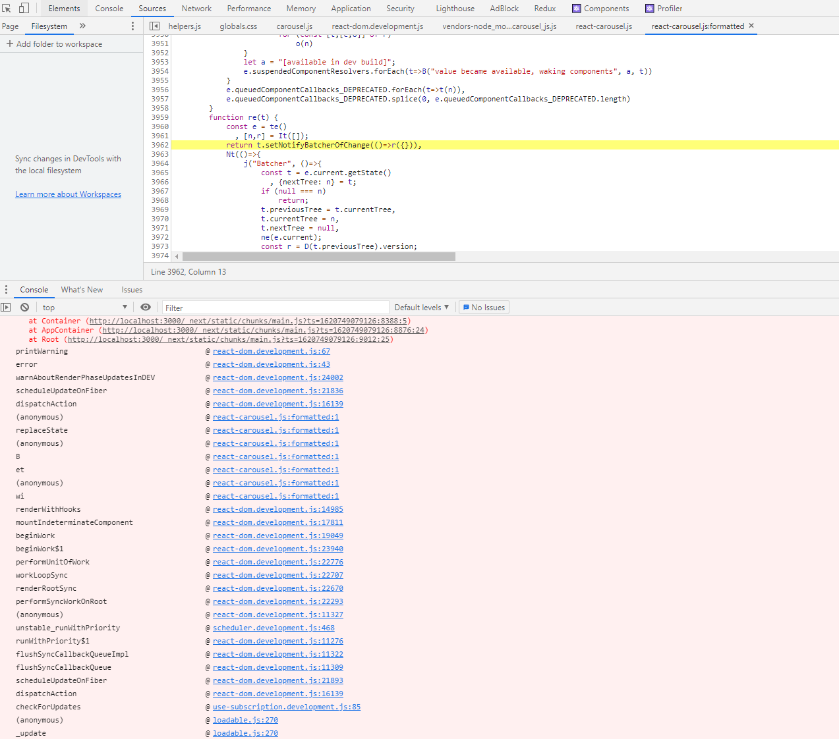Viewport: 839px width, 739px height.
Task: Click line number 3962 in gutter
Action: click(159, 145)
